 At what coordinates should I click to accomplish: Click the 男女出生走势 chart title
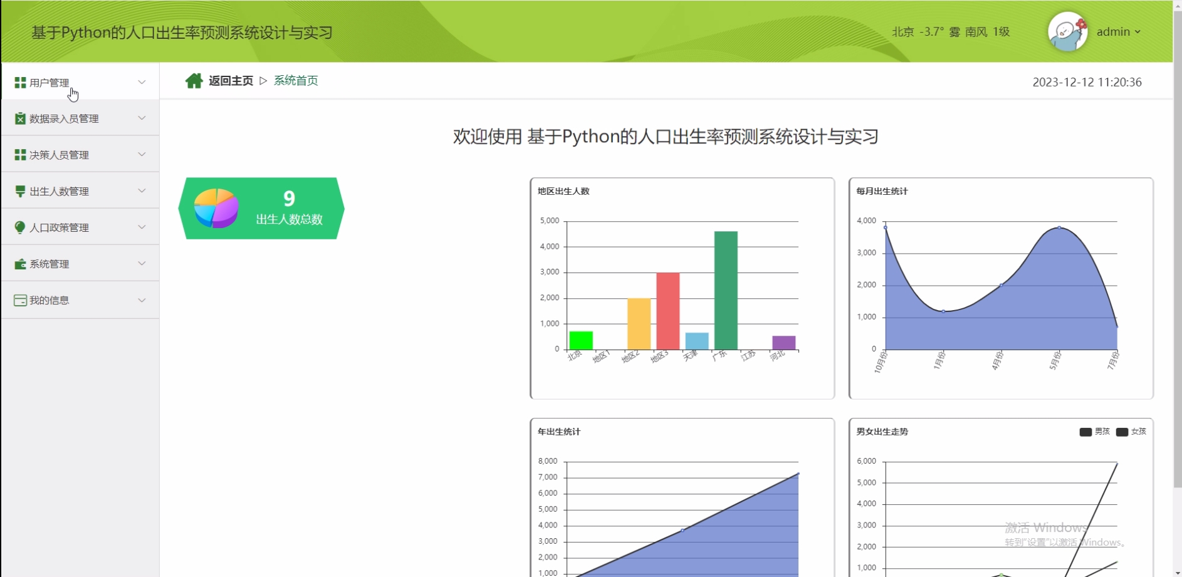pos(882,432)
